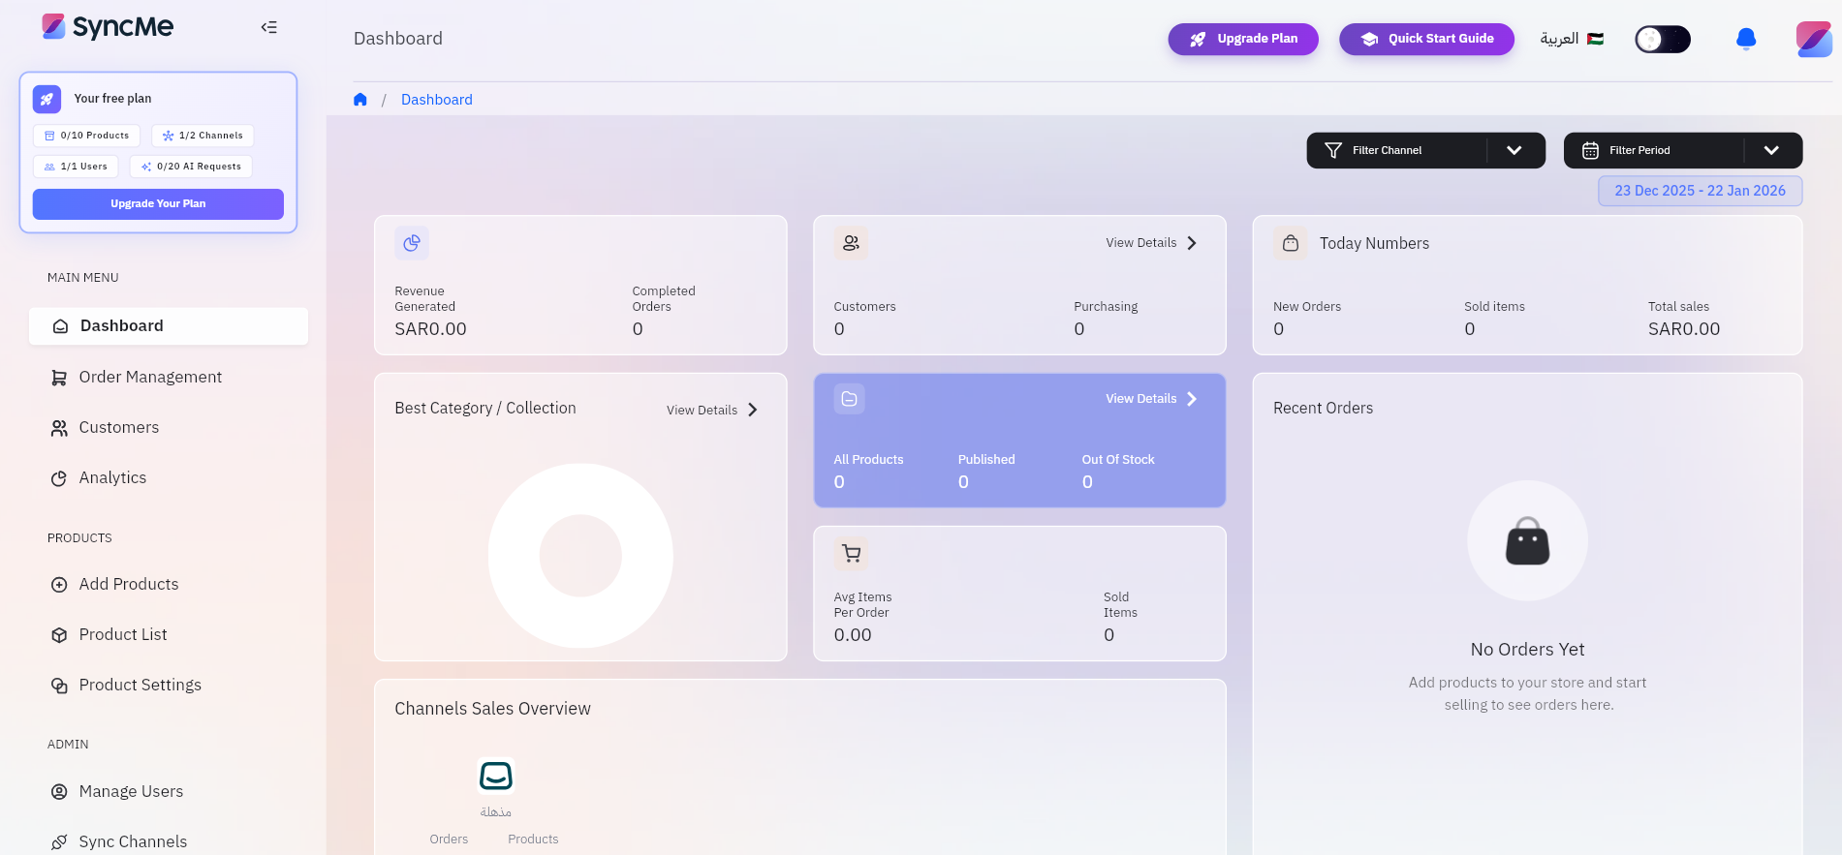Click the date range 23 Dec 2025 label

[x=1700, y=191]
